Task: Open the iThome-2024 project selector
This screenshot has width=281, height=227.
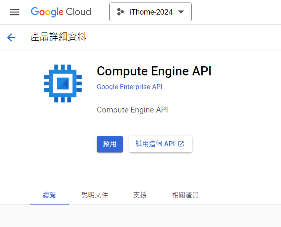Action: click(151, 12)
